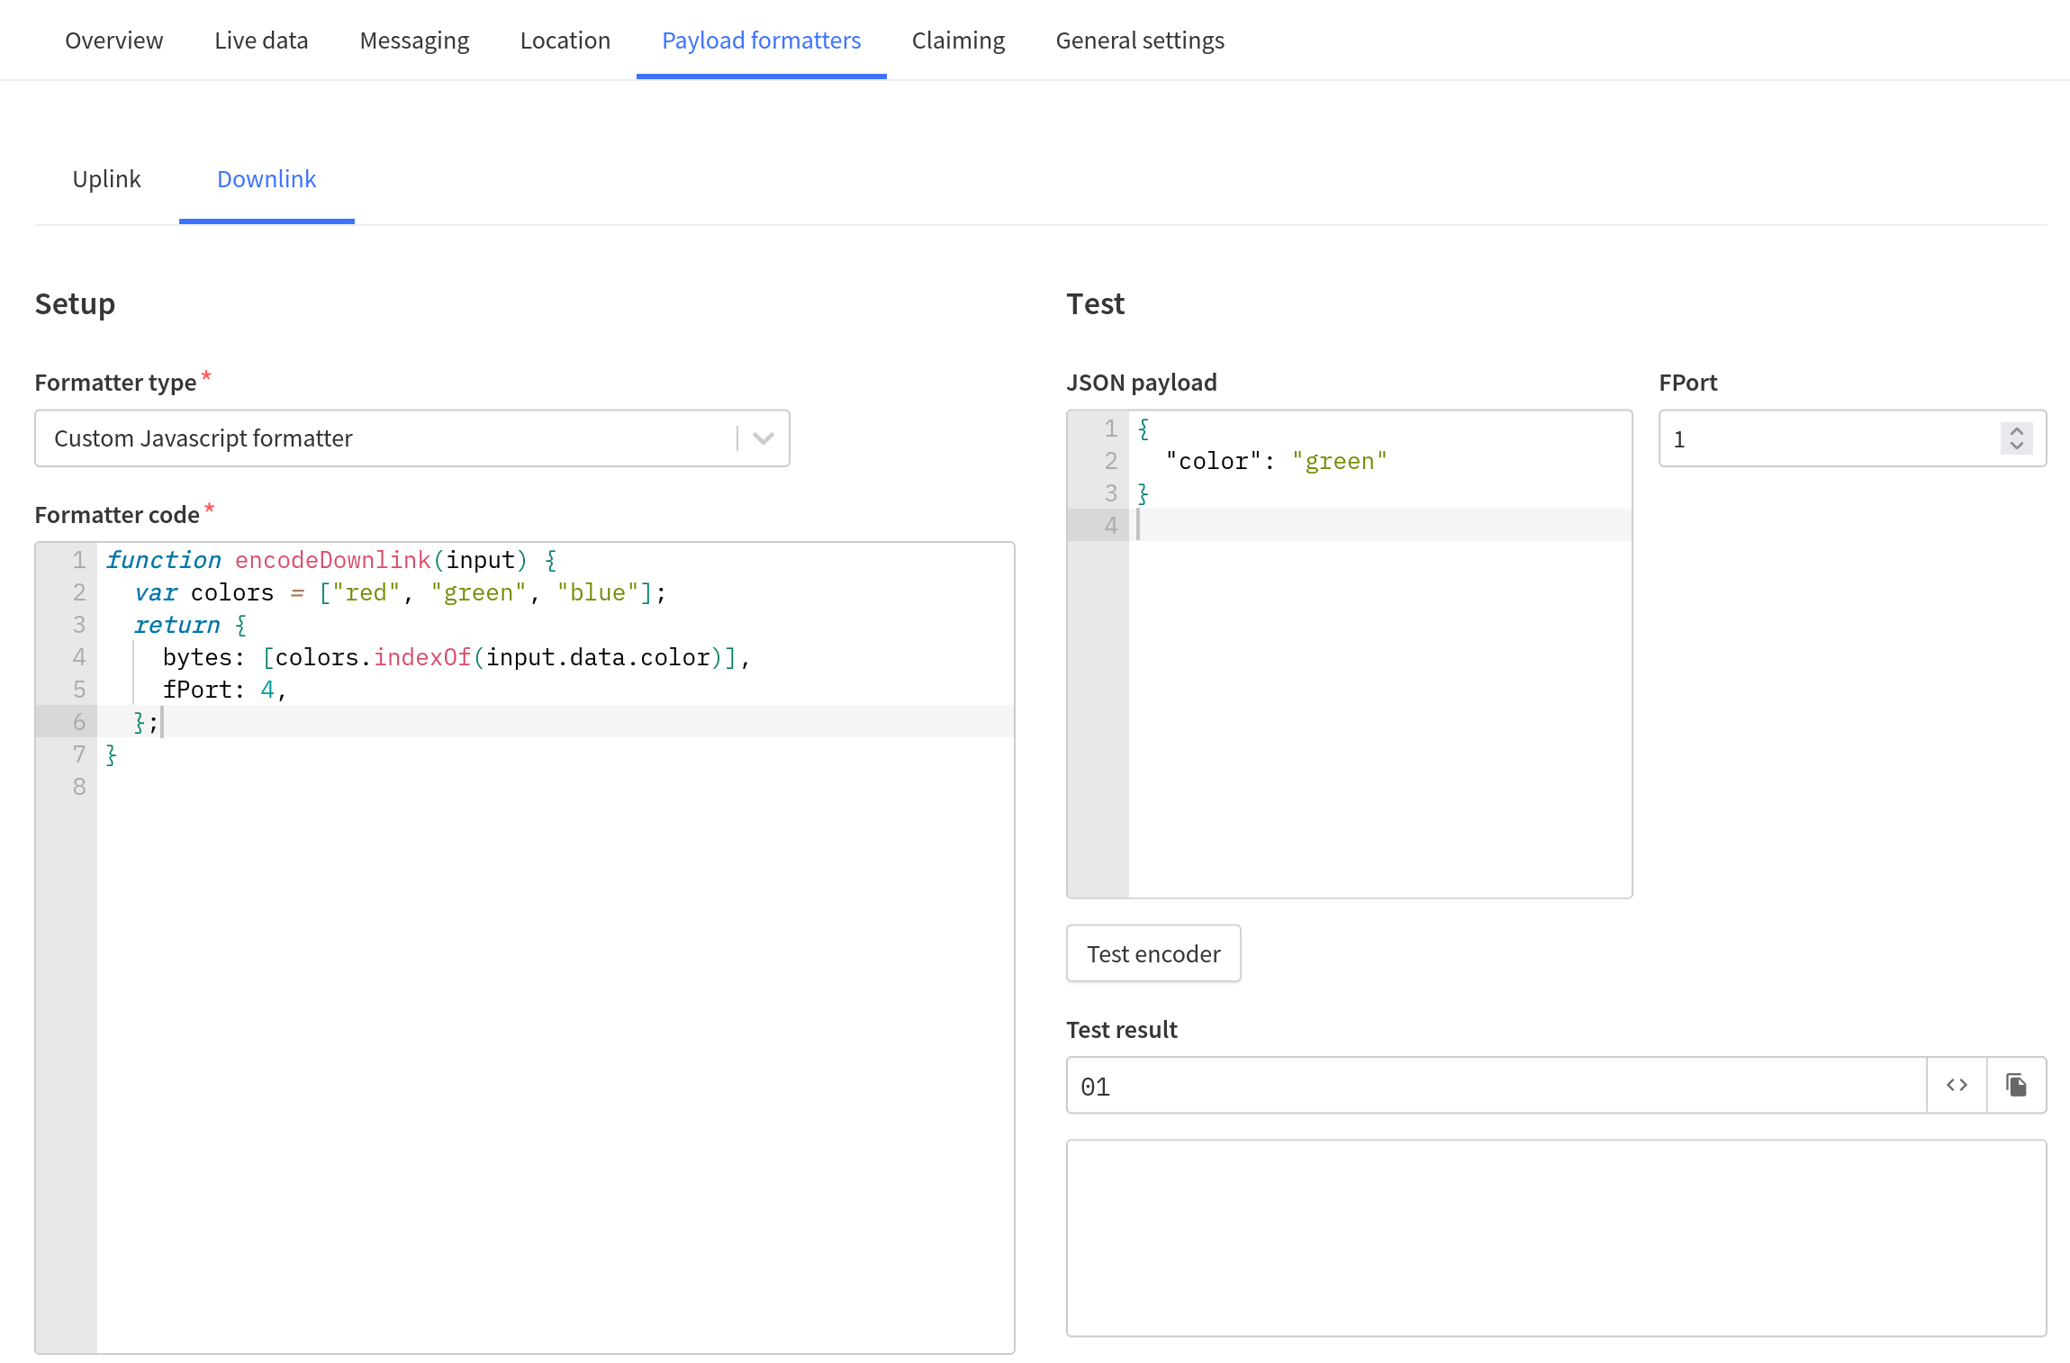
Task: Go to the General settings tab
Action: click(1140, 41)
